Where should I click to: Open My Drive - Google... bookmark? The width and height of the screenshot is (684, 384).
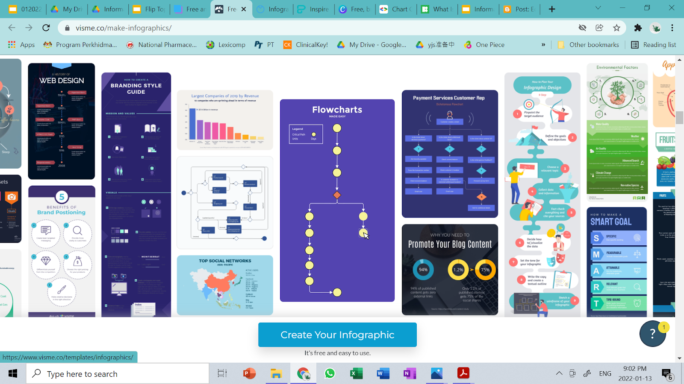pyautogui.click(x=371, y=44)
